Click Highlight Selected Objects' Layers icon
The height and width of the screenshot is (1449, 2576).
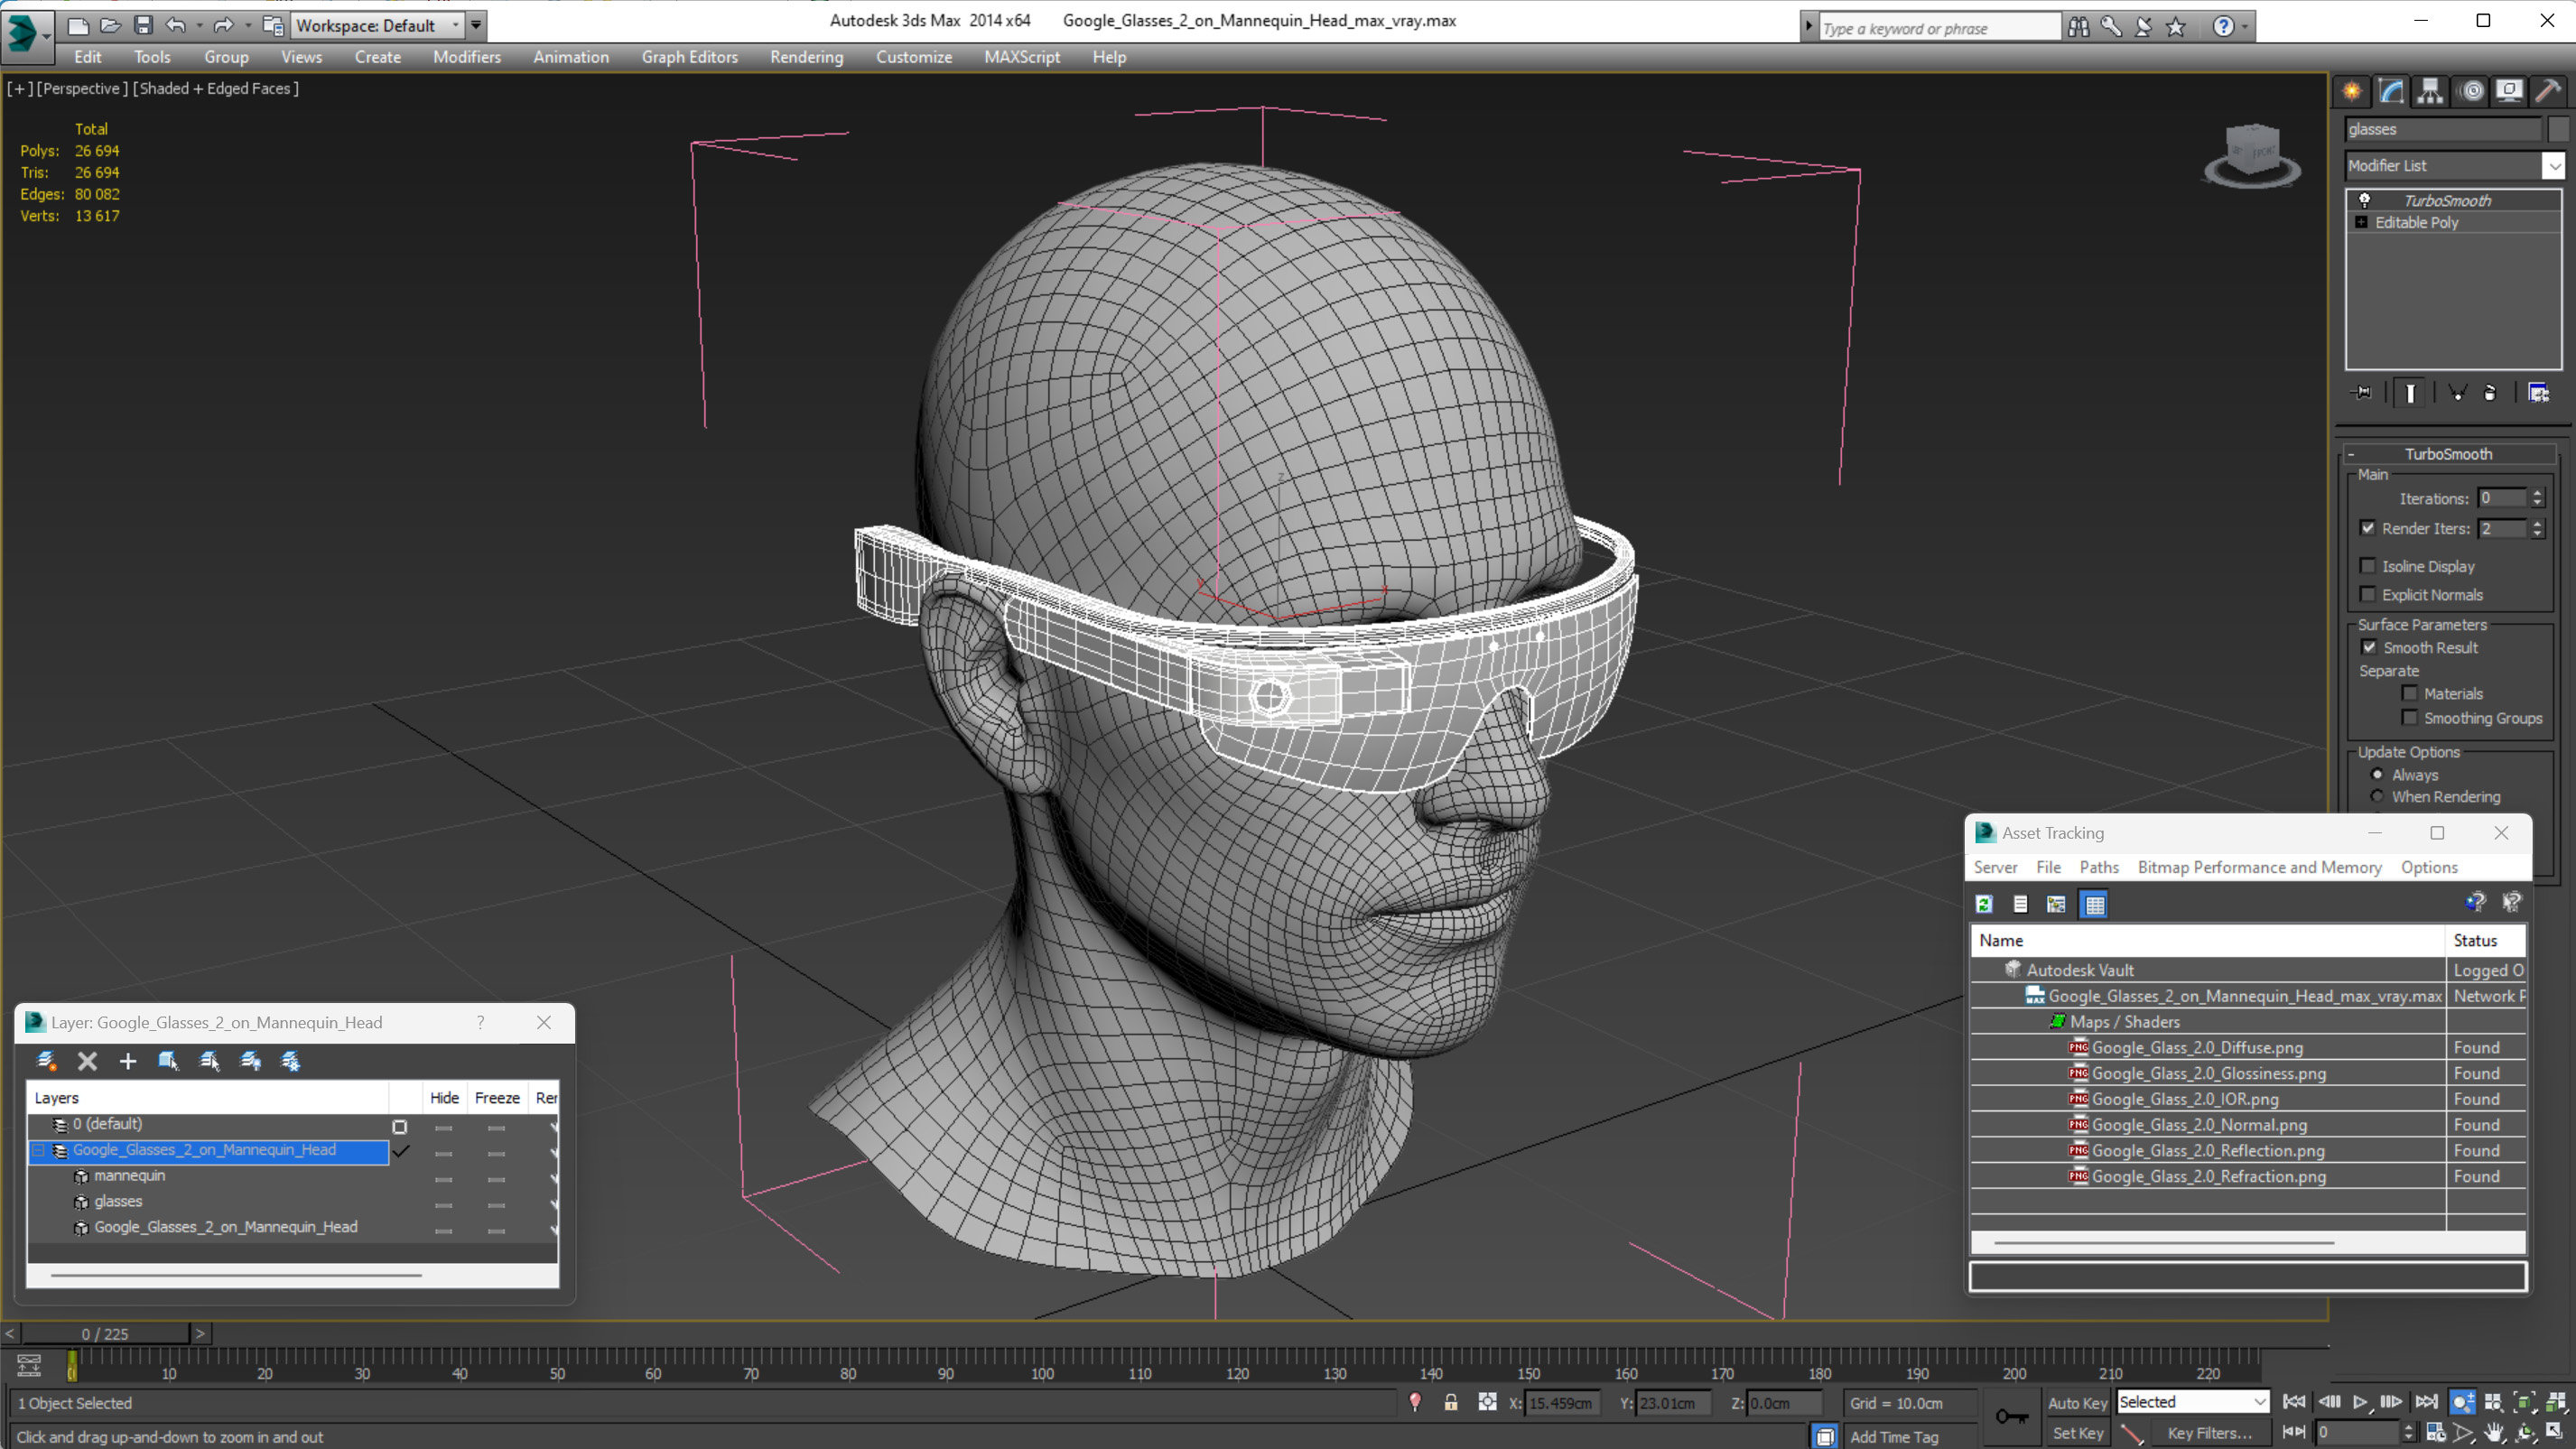(x=209, y=1061)
